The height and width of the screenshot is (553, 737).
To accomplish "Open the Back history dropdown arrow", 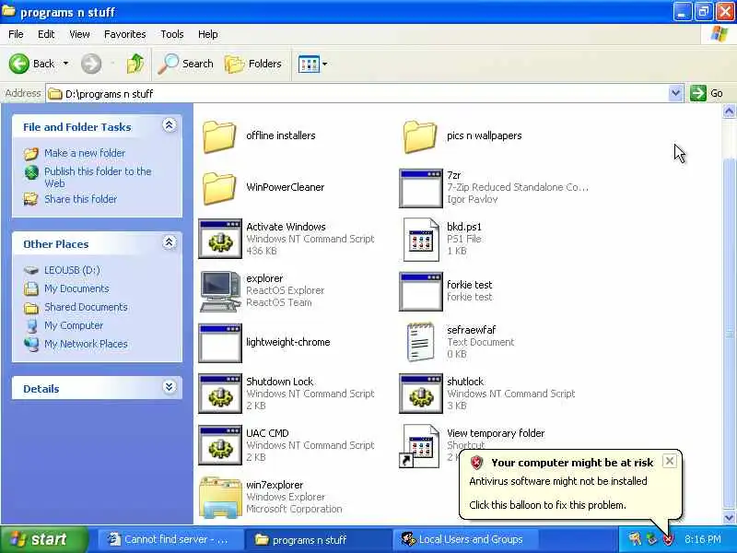I will pyautogui.click(x=65, y=64).
